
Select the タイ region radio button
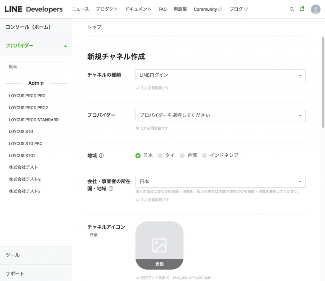tap(160, 155)
